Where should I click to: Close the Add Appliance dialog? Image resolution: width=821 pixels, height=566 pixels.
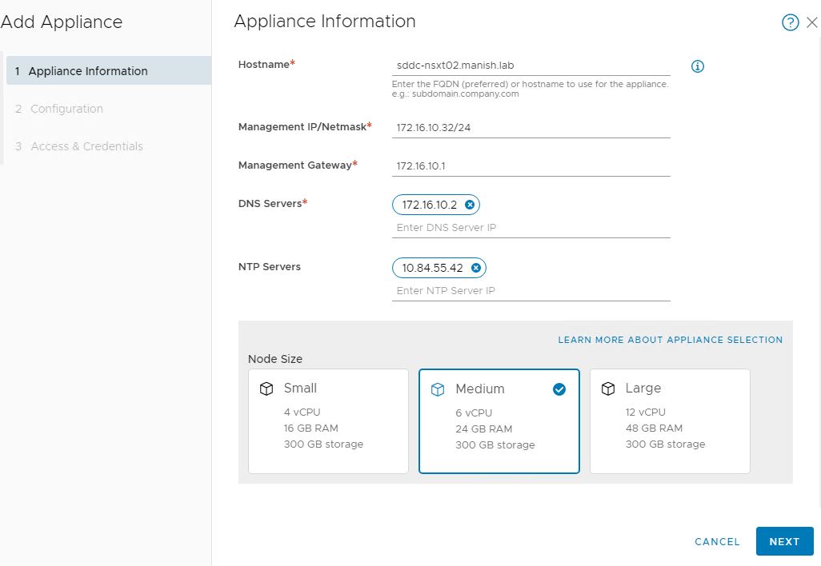click(812, 23)
